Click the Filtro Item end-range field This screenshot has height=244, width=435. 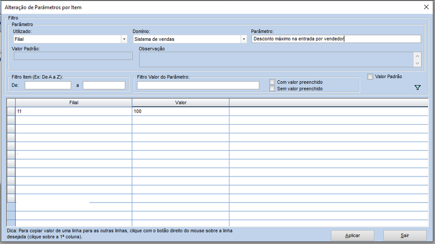(x=104, y=86)
